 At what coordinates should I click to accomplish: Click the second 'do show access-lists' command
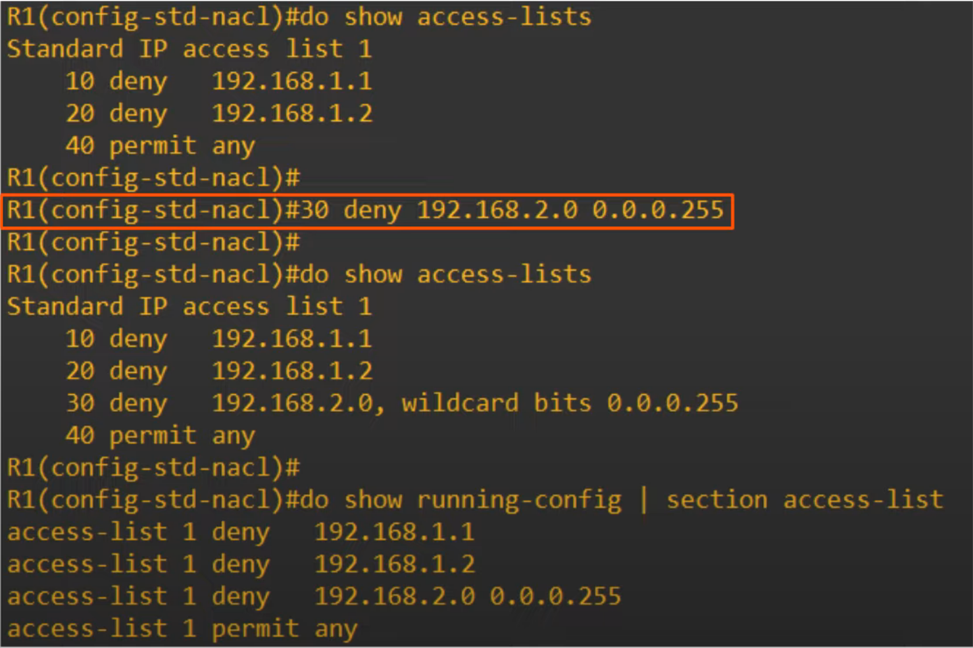(299, 275)
